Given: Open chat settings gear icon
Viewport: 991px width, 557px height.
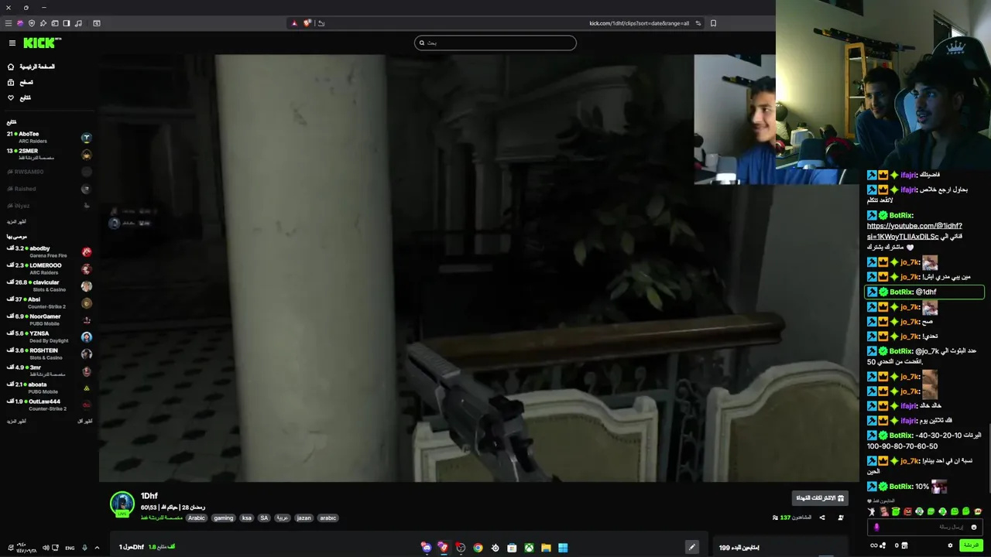Looking at the screenshot, I should pyautogui.click(x=950, y=545).
